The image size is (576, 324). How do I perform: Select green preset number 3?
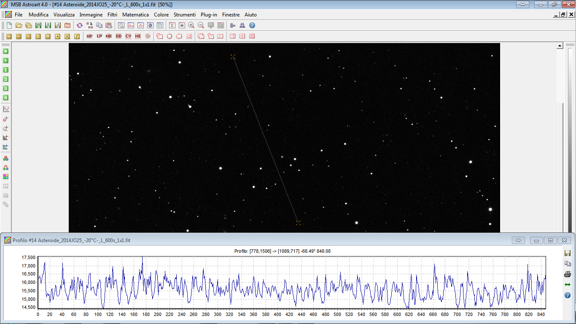tap(6, 88)
